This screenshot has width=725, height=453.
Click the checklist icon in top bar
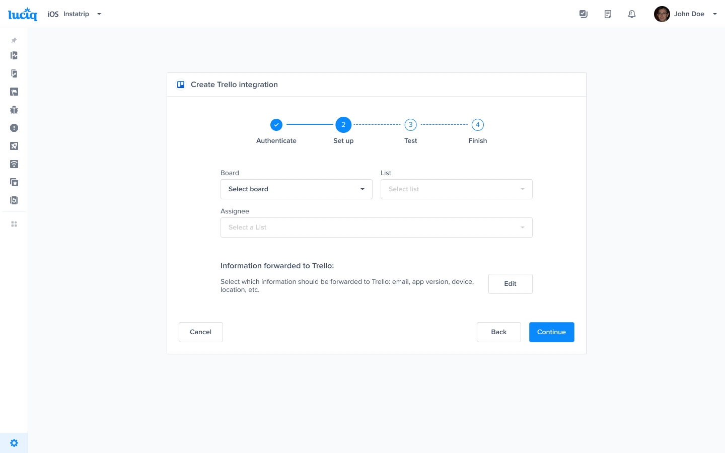(x=584, y=14)
